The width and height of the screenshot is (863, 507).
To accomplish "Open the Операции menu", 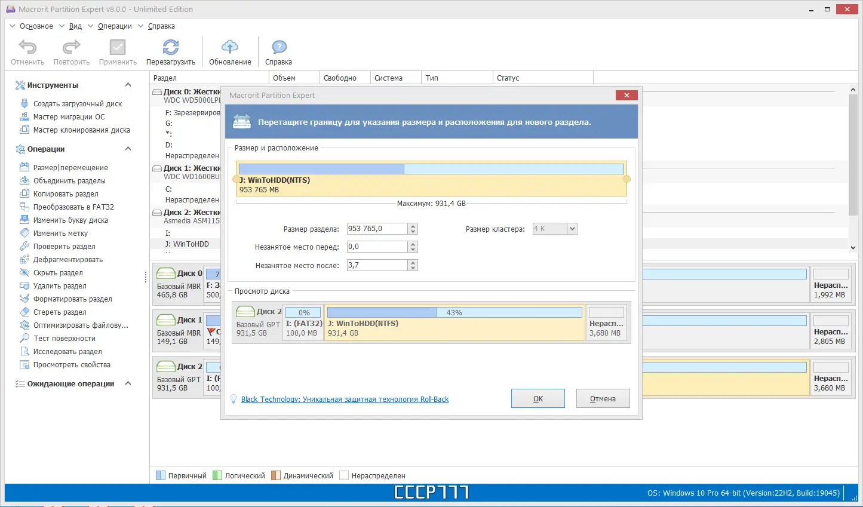I will pyautogui.click(x=115, y=26).
